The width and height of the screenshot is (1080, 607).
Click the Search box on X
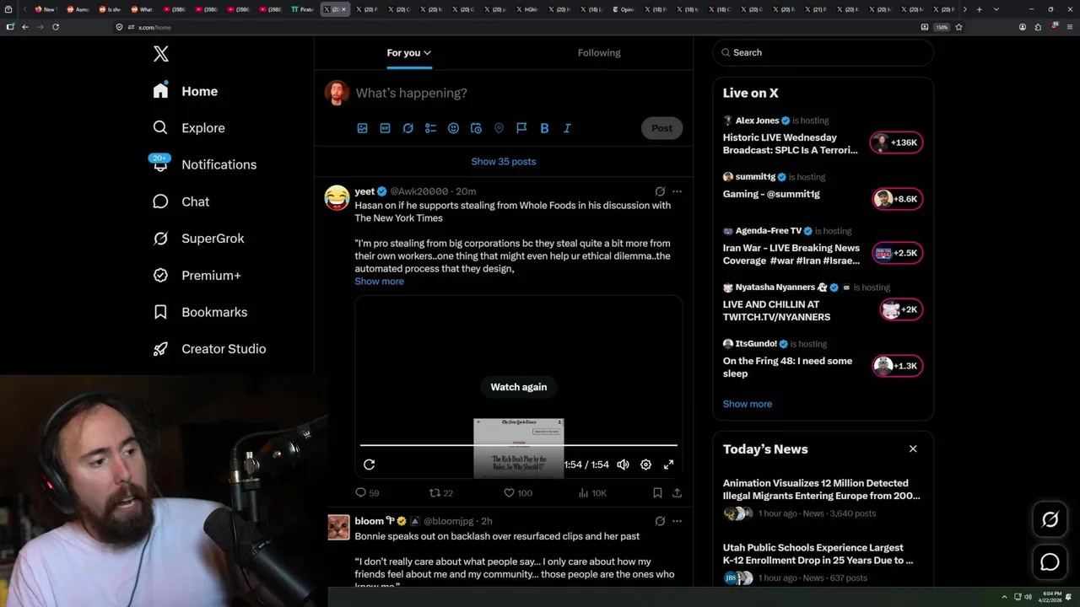pos(823,52)
